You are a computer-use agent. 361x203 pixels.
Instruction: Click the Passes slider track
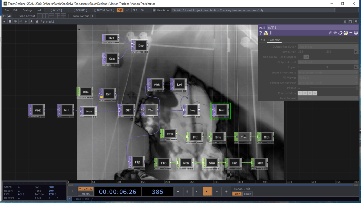coord(328,88)
